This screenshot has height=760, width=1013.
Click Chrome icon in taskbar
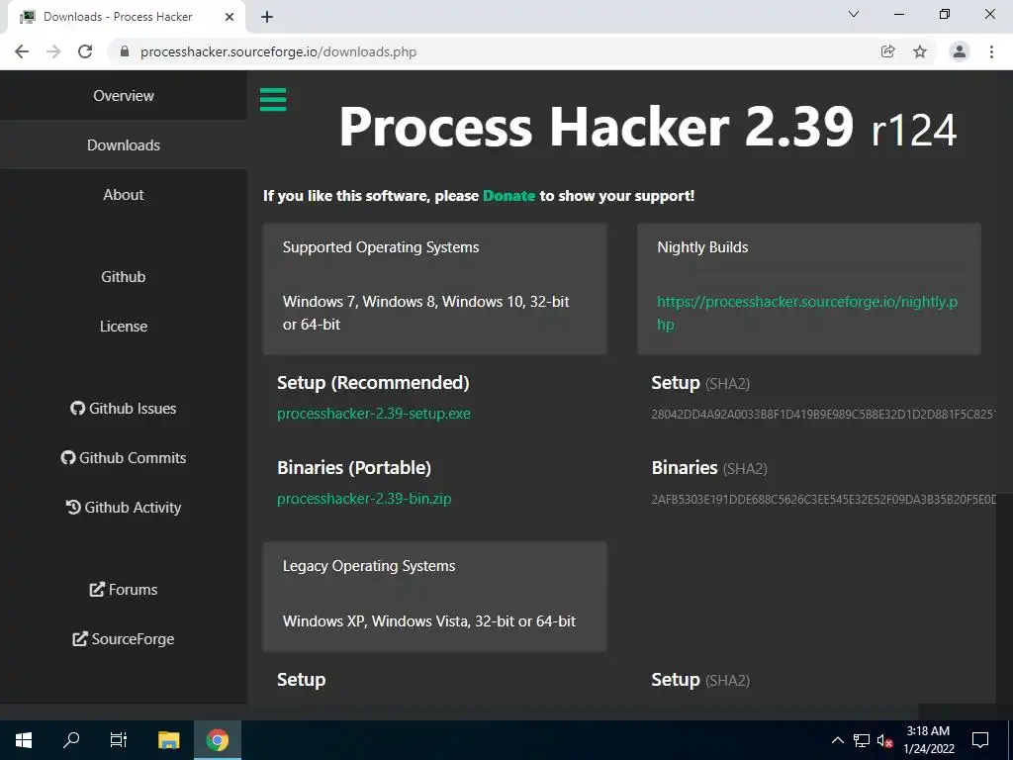(218, 740)
